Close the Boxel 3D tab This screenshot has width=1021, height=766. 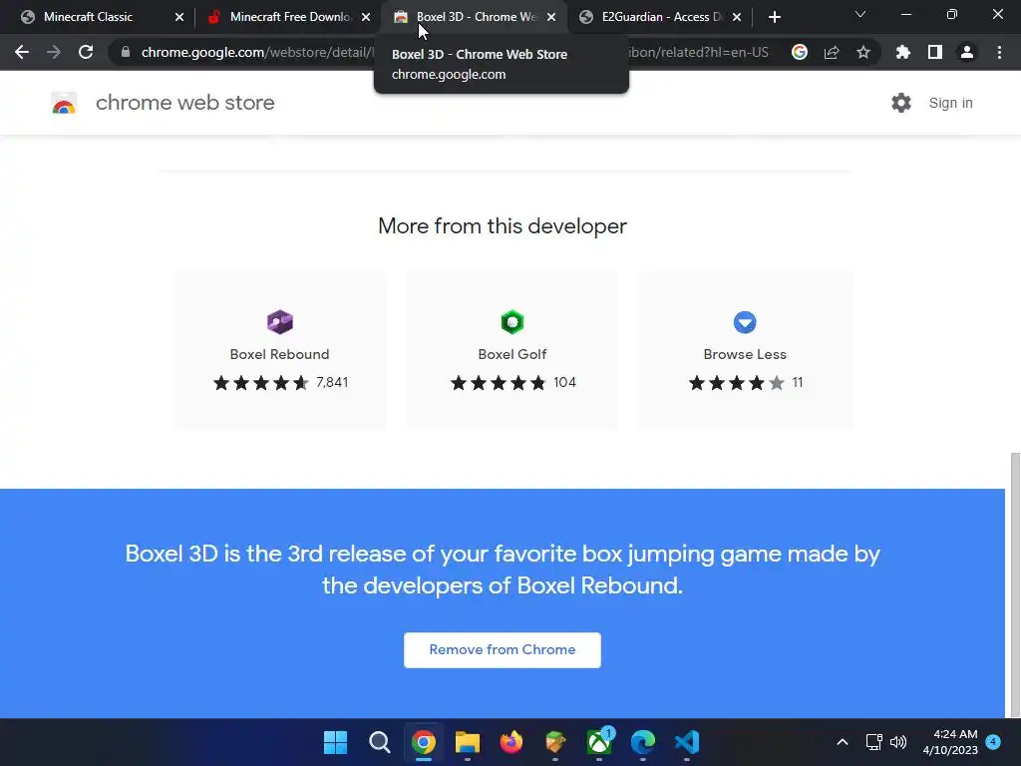point(551,17)
